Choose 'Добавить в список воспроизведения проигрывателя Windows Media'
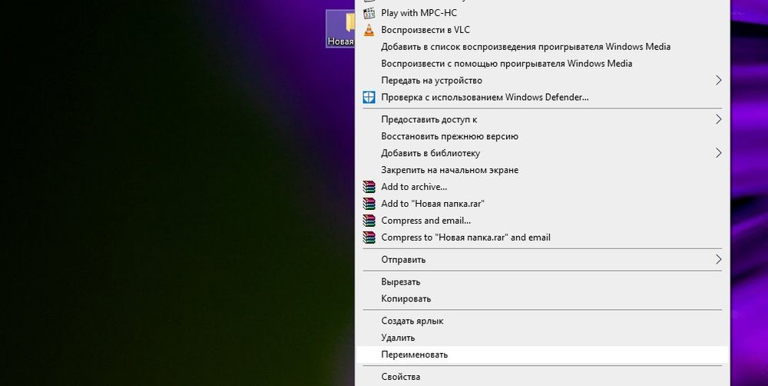The image size is (768, 386). [525, 47]
